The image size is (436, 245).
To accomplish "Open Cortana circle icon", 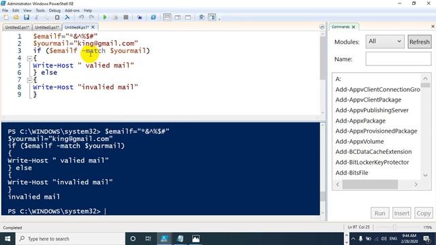I will [133, 239].
